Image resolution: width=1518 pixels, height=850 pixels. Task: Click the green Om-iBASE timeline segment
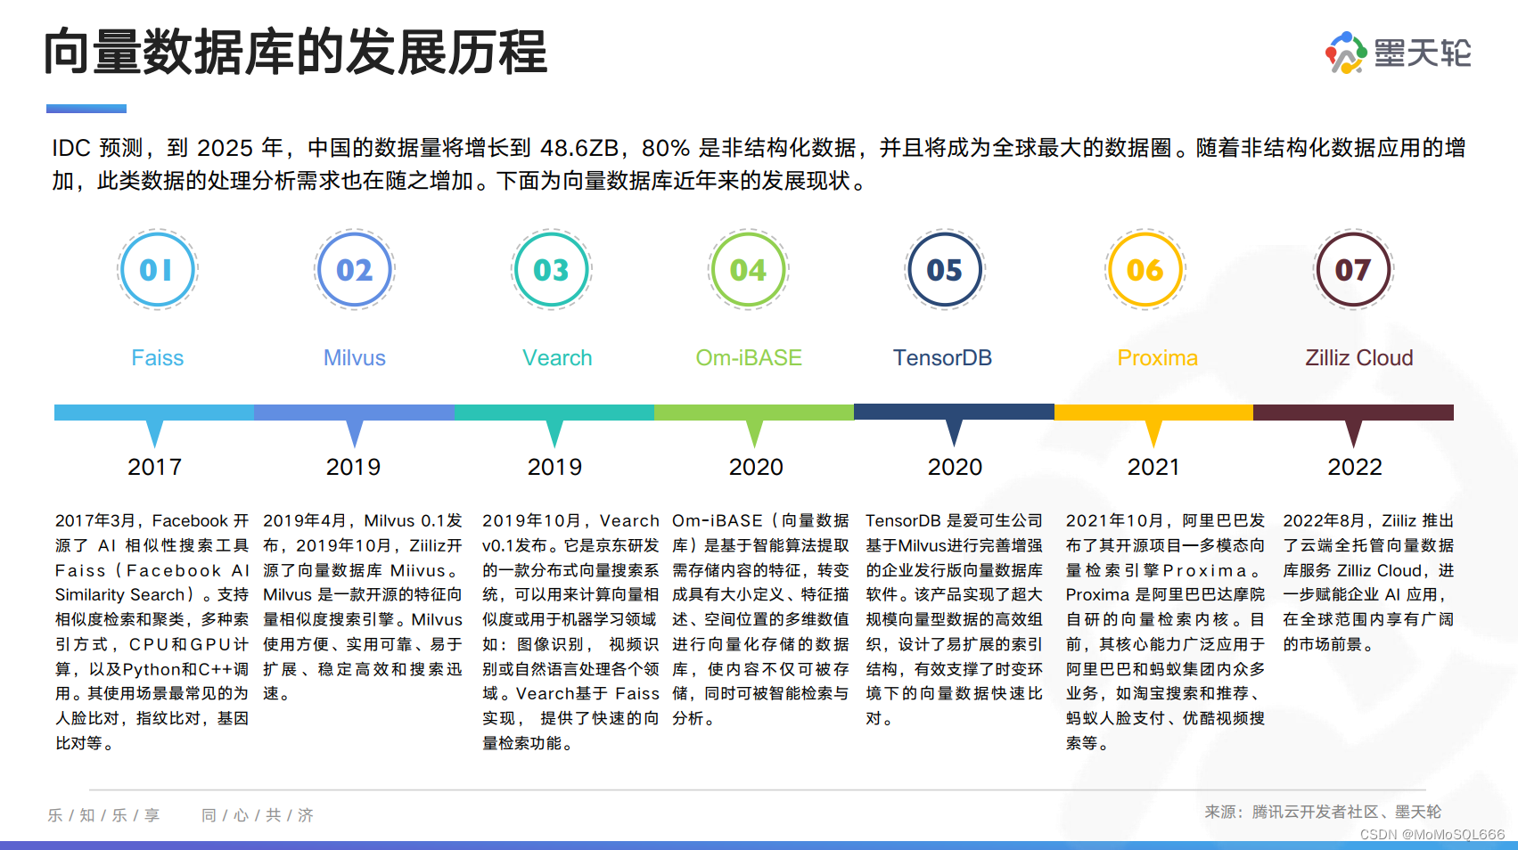point(754,413)
